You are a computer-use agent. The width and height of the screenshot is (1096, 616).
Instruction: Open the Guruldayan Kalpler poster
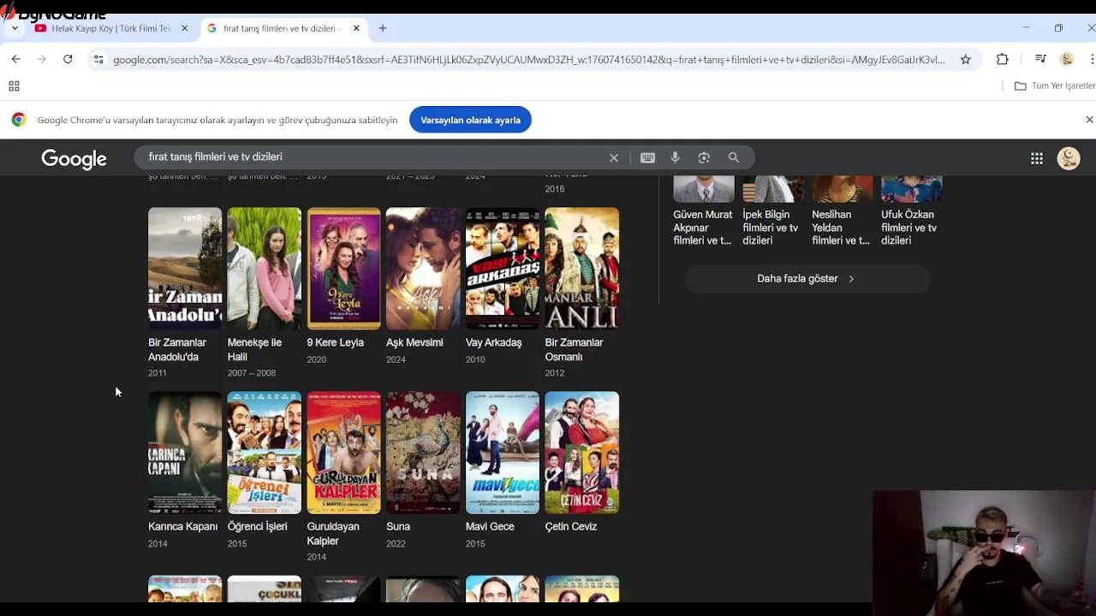point(344,453)
